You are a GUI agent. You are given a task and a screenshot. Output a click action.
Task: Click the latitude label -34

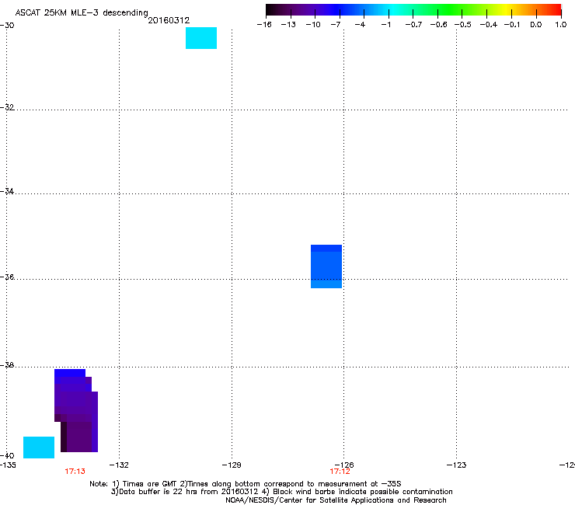[7, 191]
